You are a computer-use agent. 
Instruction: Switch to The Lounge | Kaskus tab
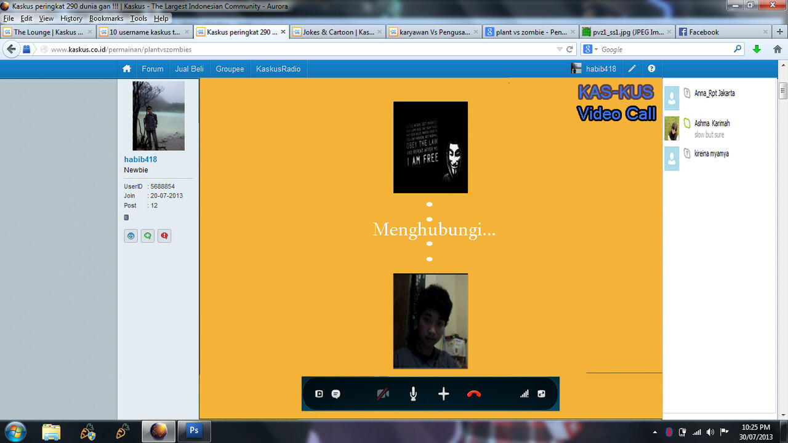coord(48,32)
